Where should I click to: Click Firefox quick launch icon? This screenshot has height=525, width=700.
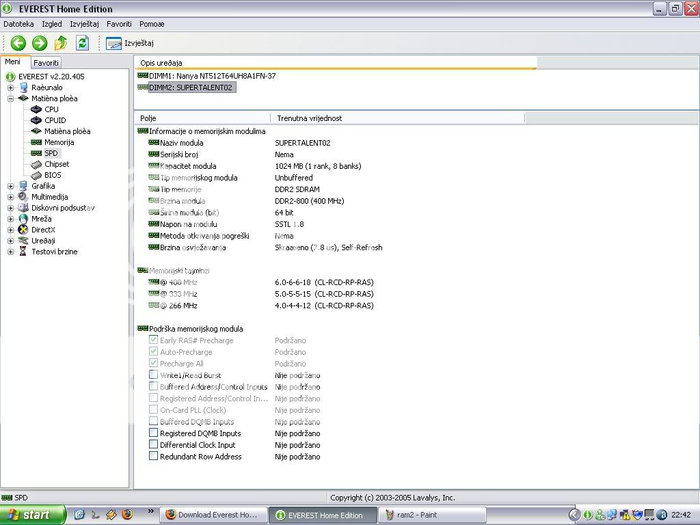(127, 515)
